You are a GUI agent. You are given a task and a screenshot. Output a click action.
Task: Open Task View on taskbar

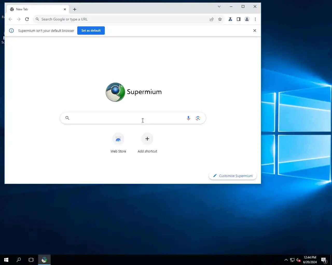click(x=31, y=260)
